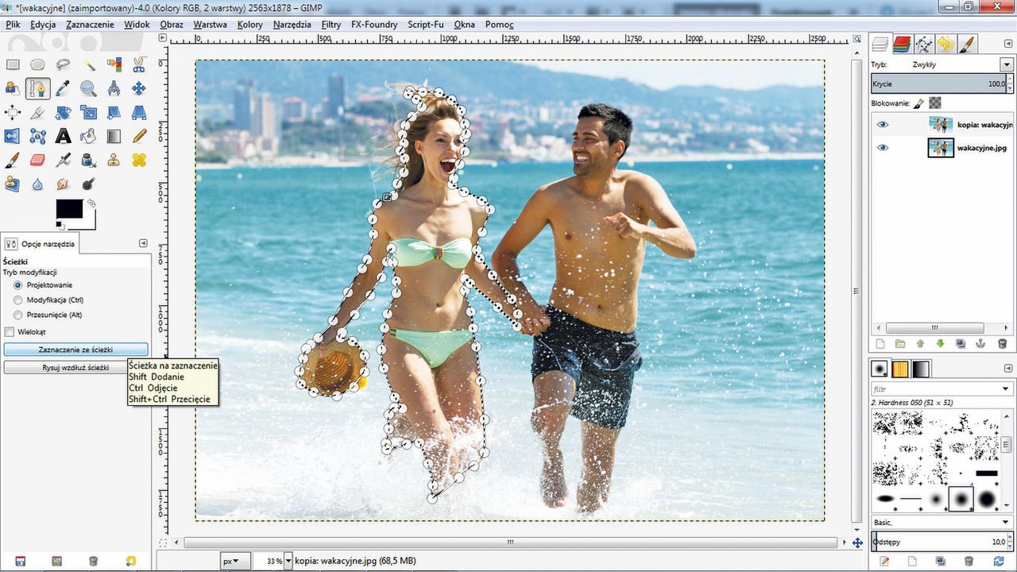
Task: Select the Paths tool
Action: pyautogui.click(x=37, y=88)
